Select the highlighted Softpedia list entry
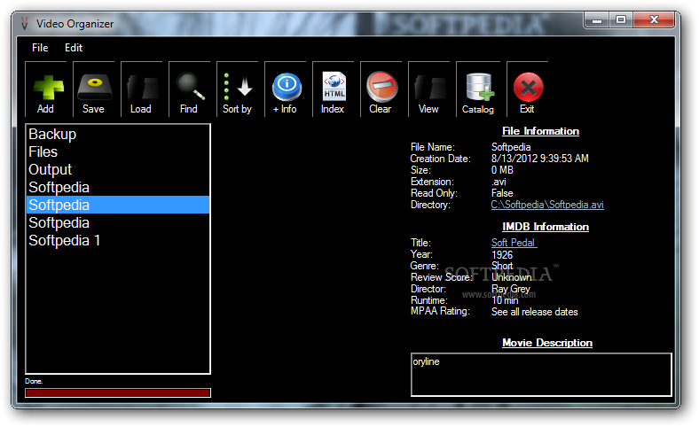Image resolution: width=699 pixels, height=427 pixels. [x=118, y=205]
